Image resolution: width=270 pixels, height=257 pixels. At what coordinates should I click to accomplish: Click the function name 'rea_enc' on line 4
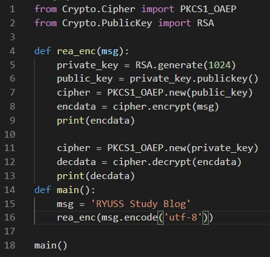[76, 51]
